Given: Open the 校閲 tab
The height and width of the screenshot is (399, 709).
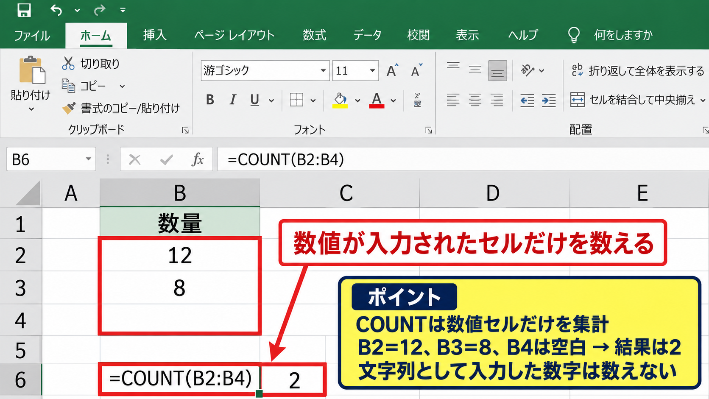Looking at the screenshot, I should (x=419, y=35).
